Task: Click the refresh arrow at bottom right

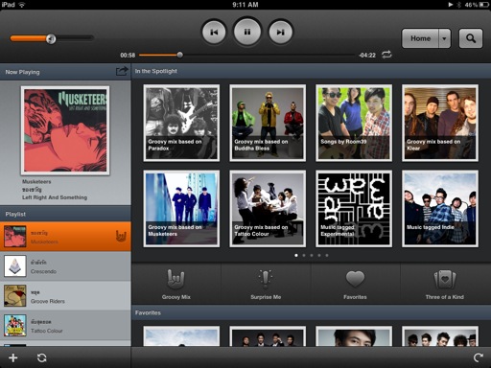Action: 479,357
